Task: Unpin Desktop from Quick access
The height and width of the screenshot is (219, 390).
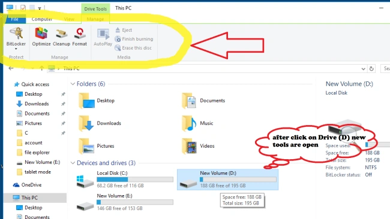Action: [63, 95]
